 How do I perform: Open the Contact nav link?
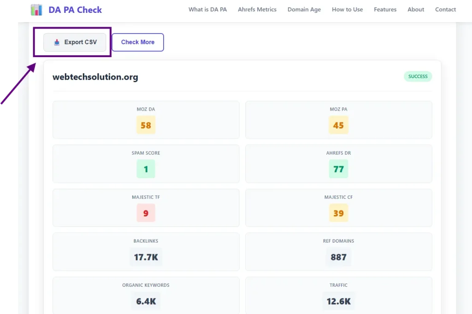click(x=445, y=9)
